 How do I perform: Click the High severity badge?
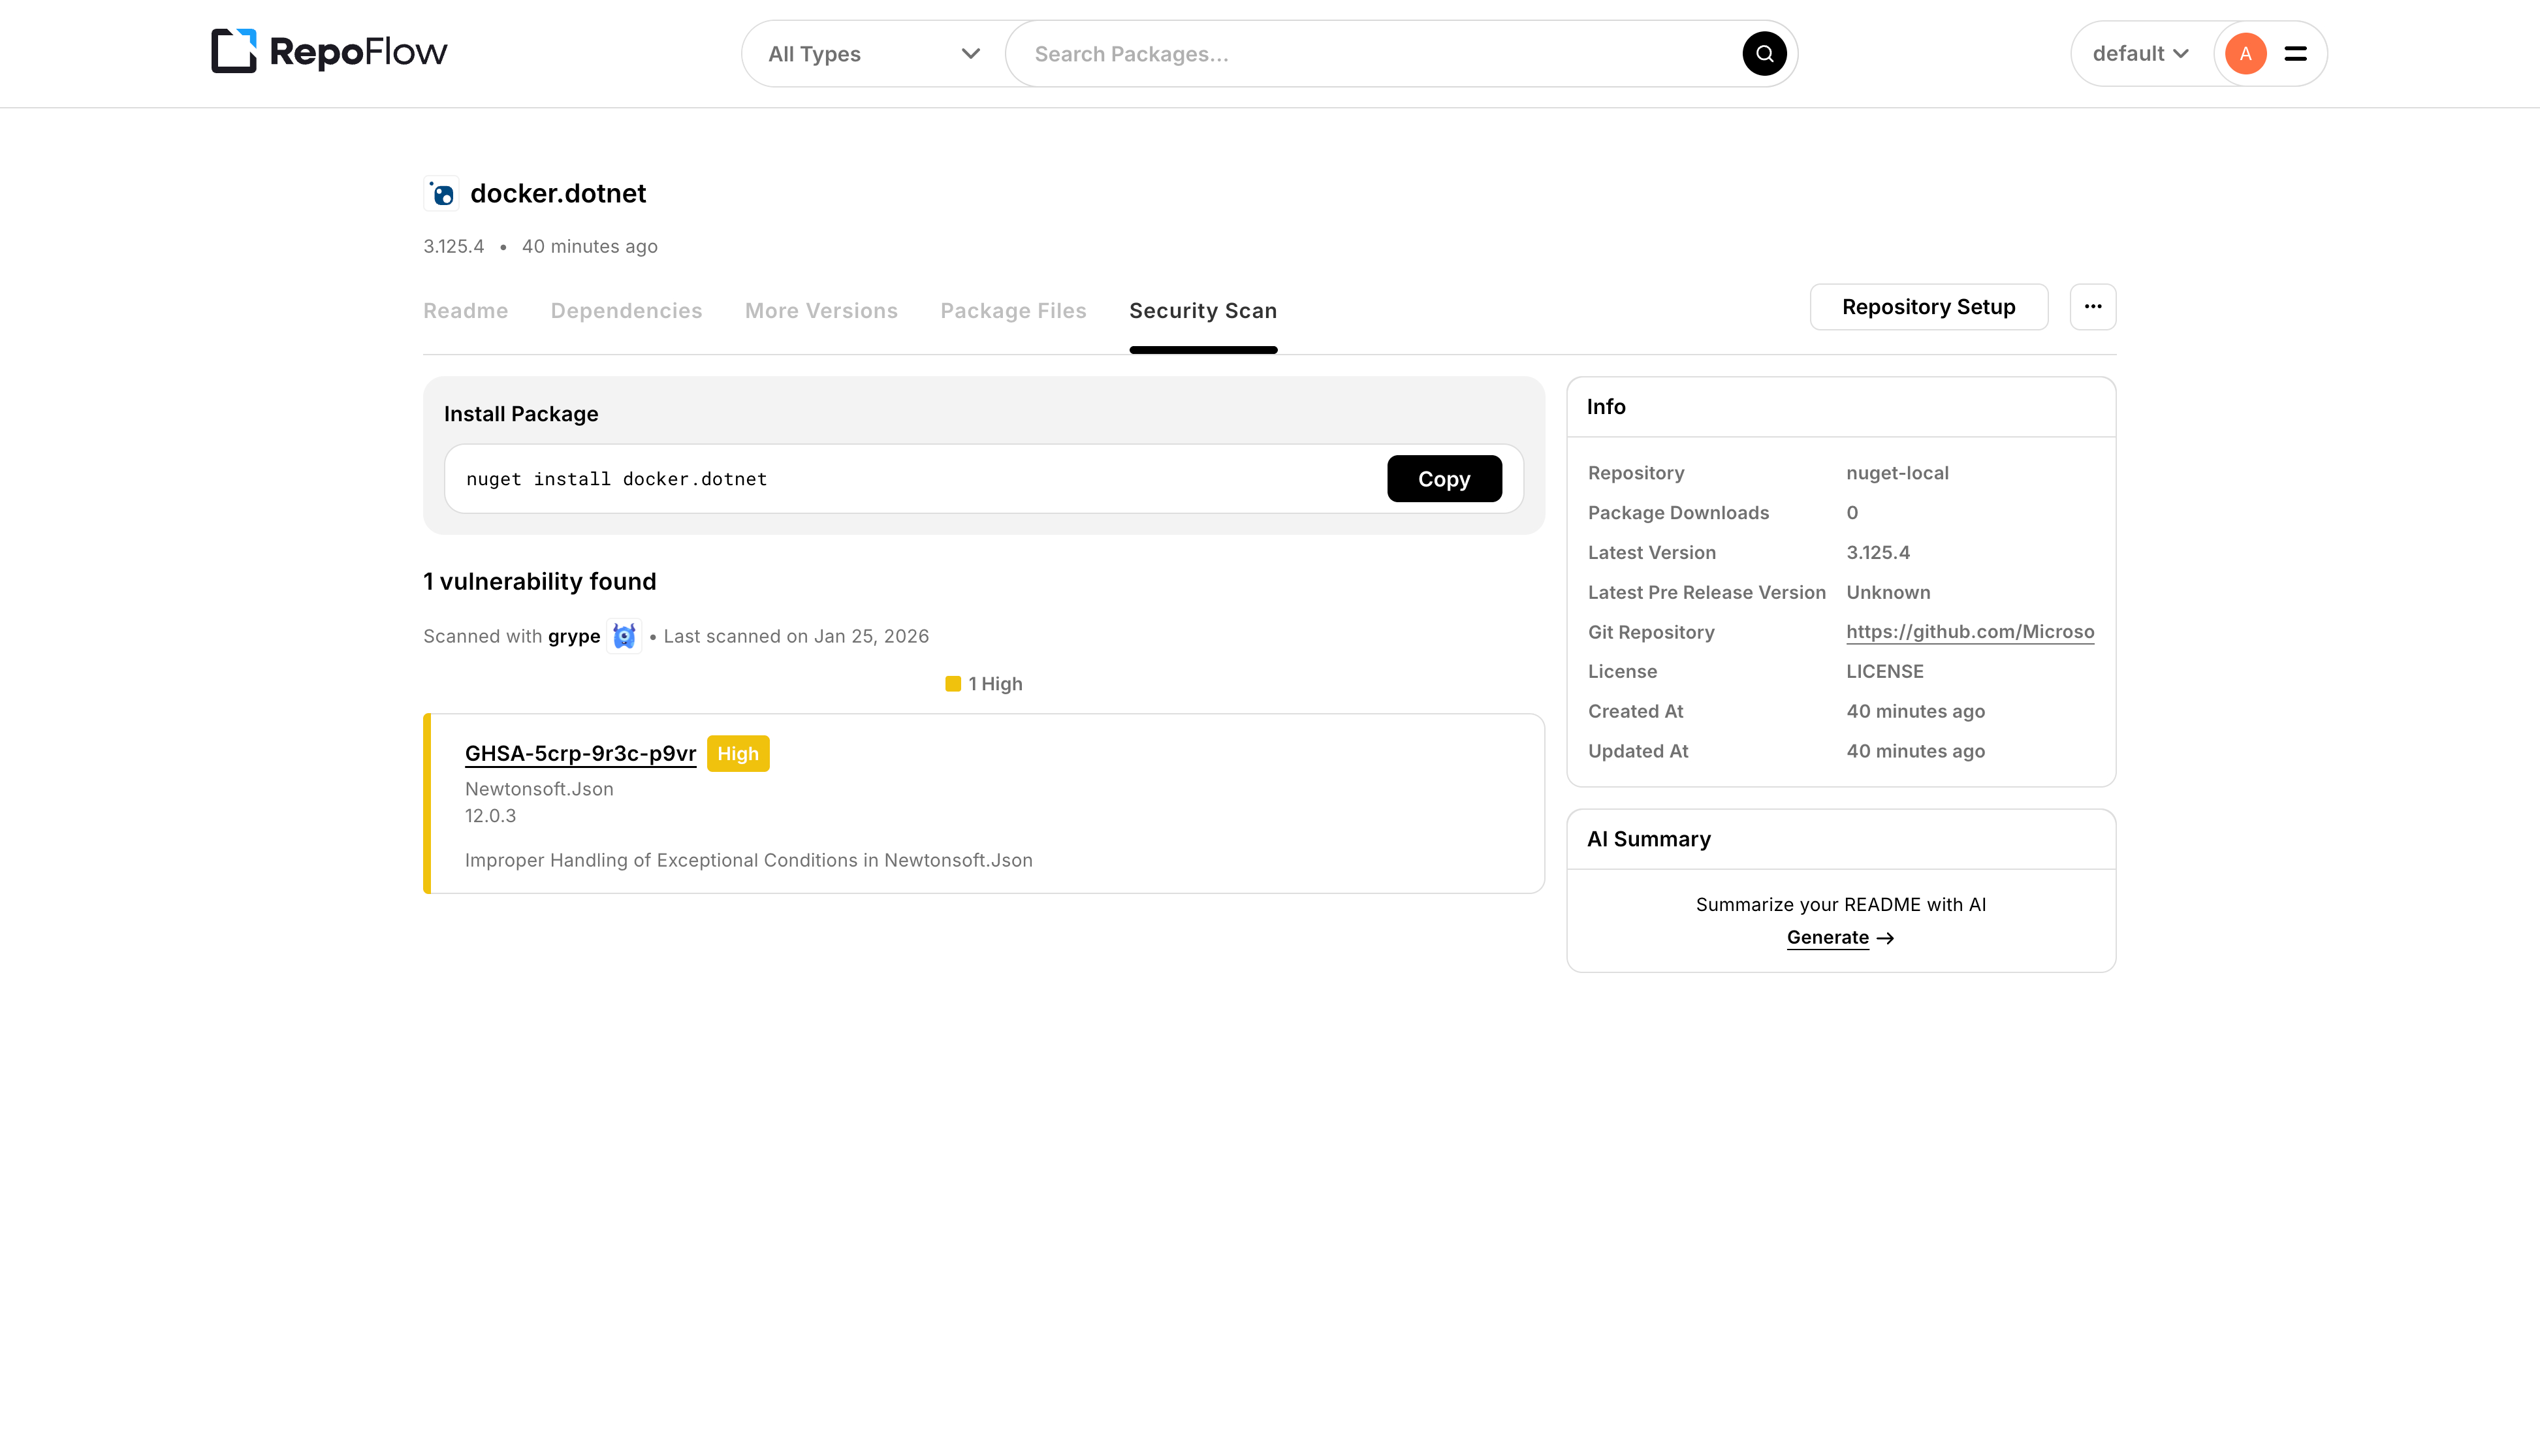pyautogui.click(x=737, y=754)
